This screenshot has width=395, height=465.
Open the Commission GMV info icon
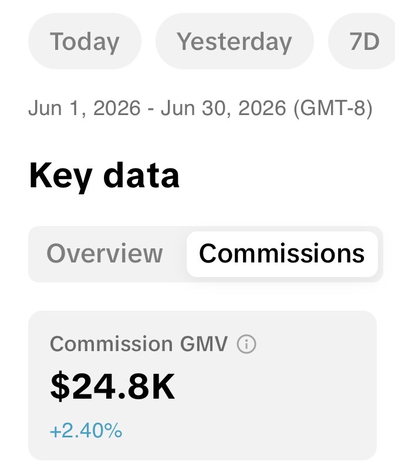pos(246,344)
